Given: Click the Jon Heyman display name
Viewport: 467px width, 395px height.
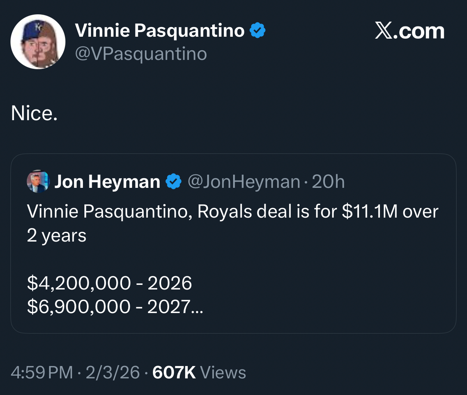Looking at the screenshot, I should coord(107,181).
